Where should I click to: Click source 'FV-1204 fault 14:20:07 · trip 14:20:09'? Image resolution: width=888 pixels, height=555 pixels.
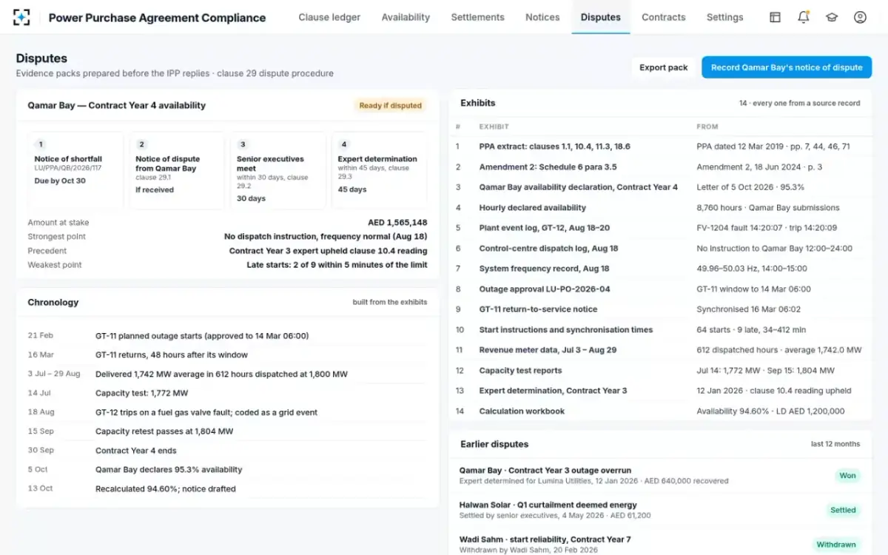click(x=767, y=228)
